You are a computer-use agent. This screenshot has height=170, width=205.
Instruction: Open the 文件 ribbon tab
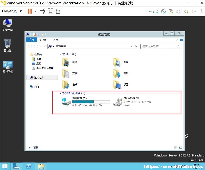click(32, 40)
